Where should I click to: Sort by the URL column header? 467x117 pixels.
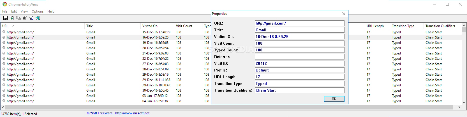coord(42,26)
